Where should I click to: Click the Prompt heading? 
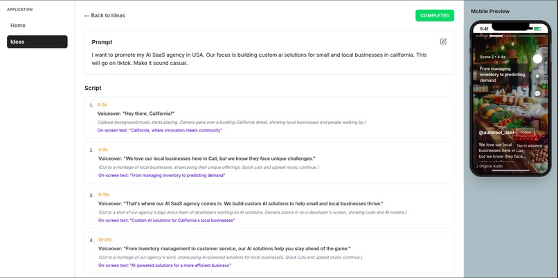point(102,42)
